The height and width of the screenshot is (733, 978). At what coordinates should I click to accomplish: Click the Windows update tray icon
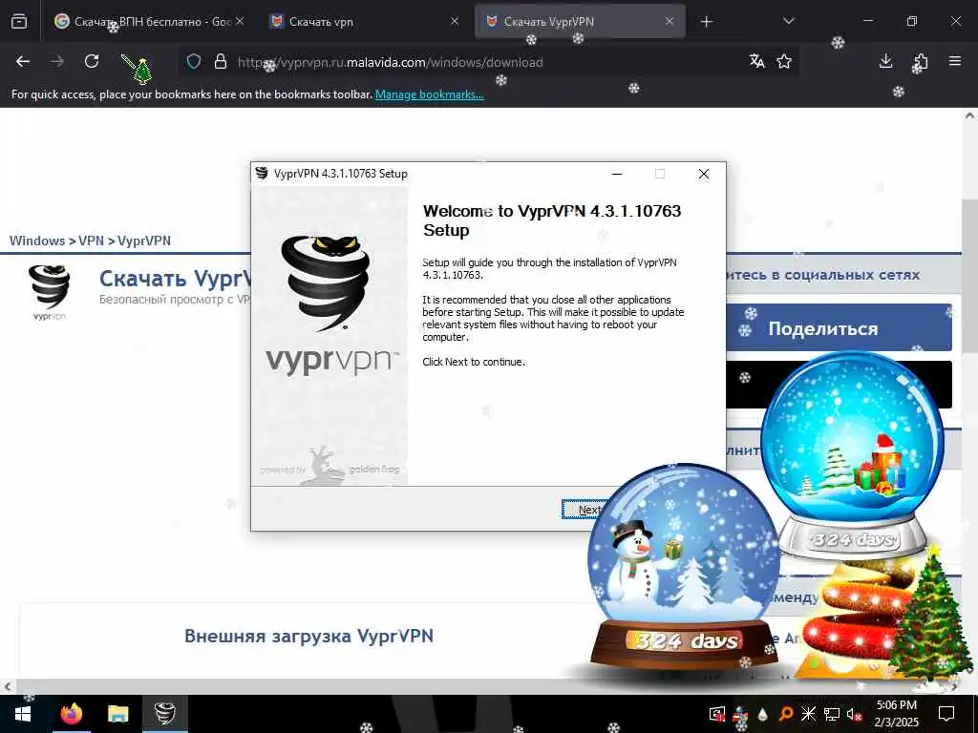click(x=717, y=714)
